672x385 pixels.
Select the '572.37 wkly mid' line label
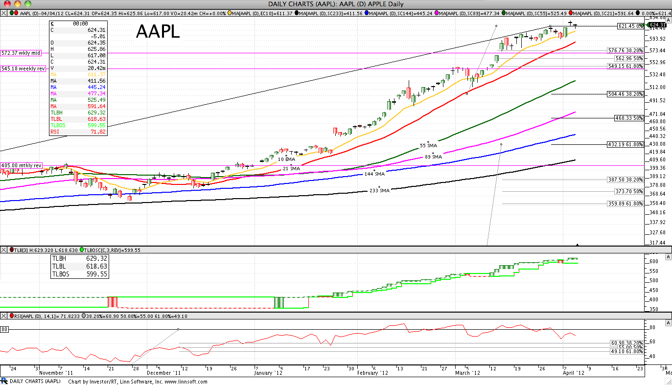tap(21, 52)
